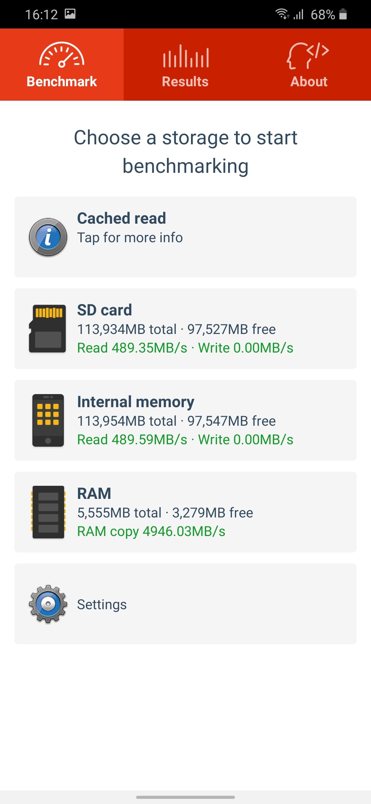Image resolution: width=371 pixels, height=804 pixels.
Task: Tap the bar chart Results icon
Action: [185, 56]
